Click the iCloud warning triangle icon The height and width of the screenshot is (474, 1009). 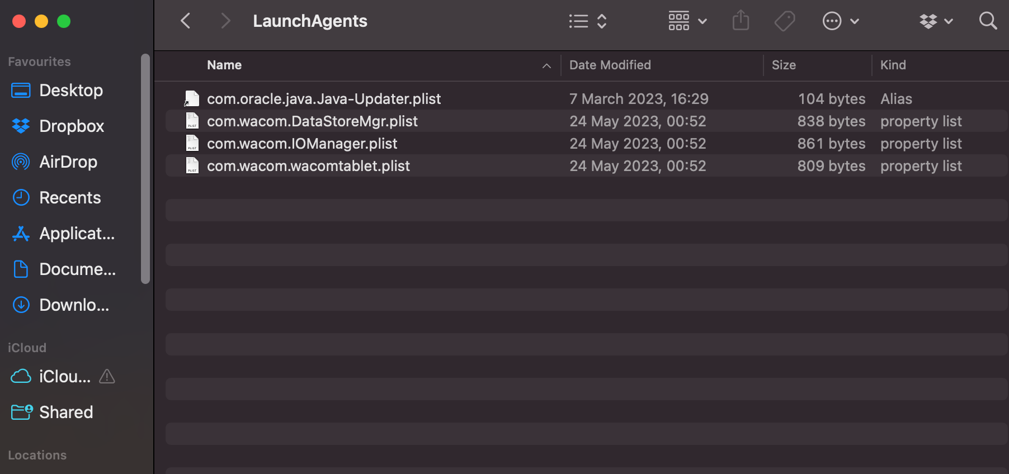coord(107,377)
